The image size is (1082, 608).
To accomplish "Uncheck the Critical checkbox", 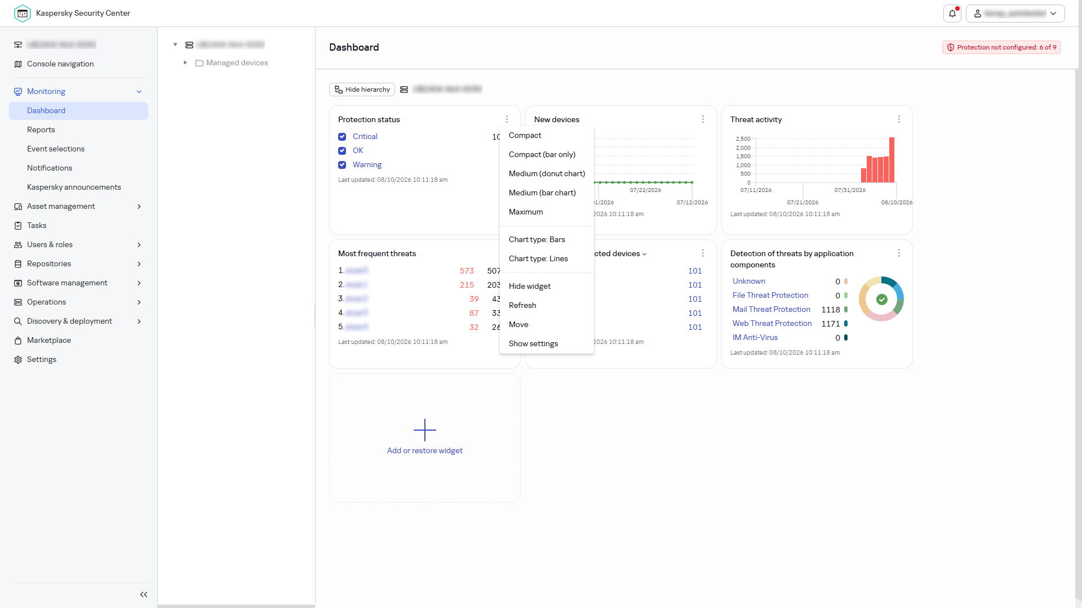I will tap(342, 137).
